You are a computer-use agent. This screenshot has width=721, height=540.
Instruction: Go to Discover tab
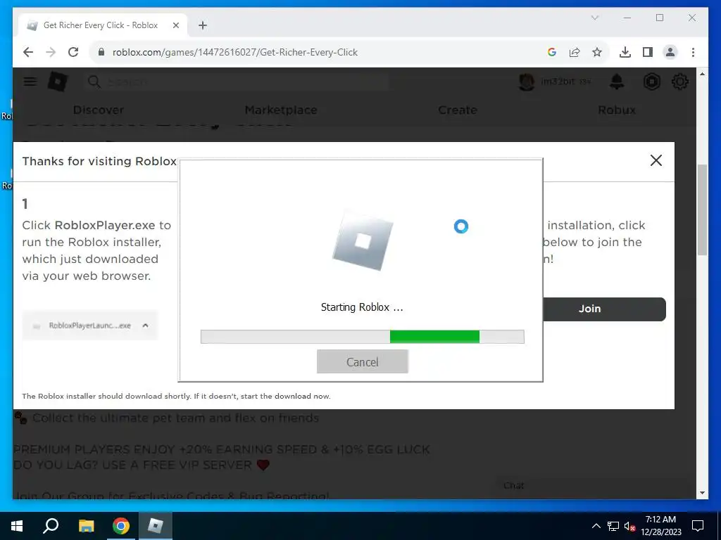[99, 110]
